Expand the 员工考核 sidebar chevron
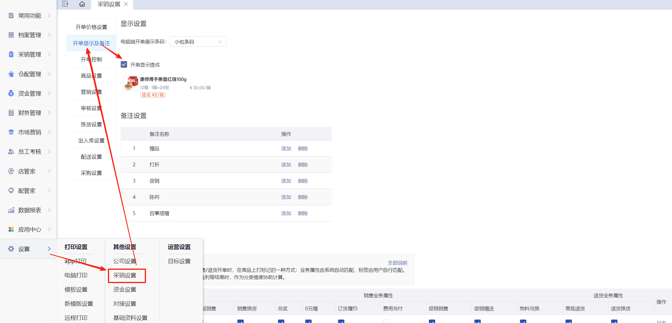672x323 pixels. (49, 152)
